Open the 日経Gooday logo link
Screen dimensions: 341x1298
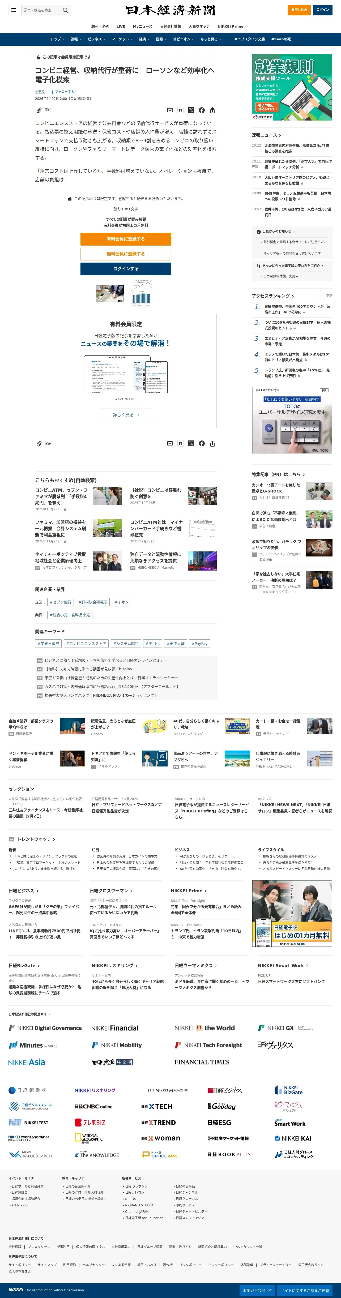(222, 1107)
